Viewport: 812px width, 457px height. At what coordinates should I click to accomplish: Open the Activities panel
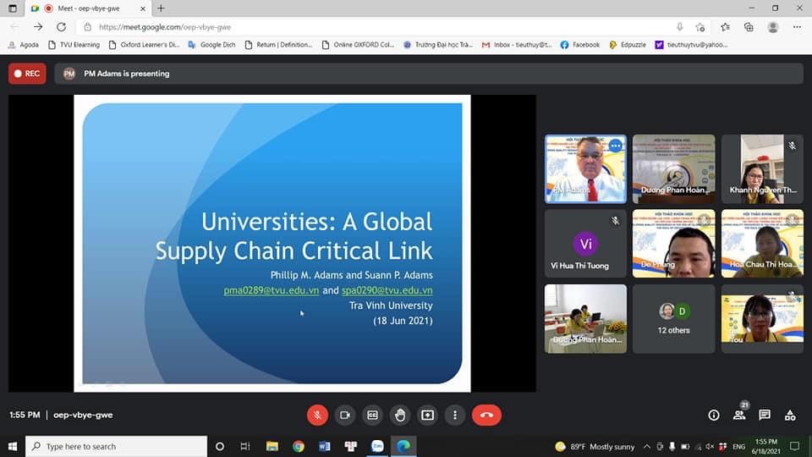pyautogui.click(x=790, y=415)
